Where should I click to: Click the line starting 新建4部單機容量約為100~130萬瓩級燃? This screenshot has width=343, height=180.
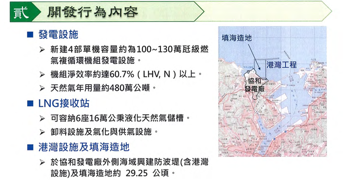point(129,50)
